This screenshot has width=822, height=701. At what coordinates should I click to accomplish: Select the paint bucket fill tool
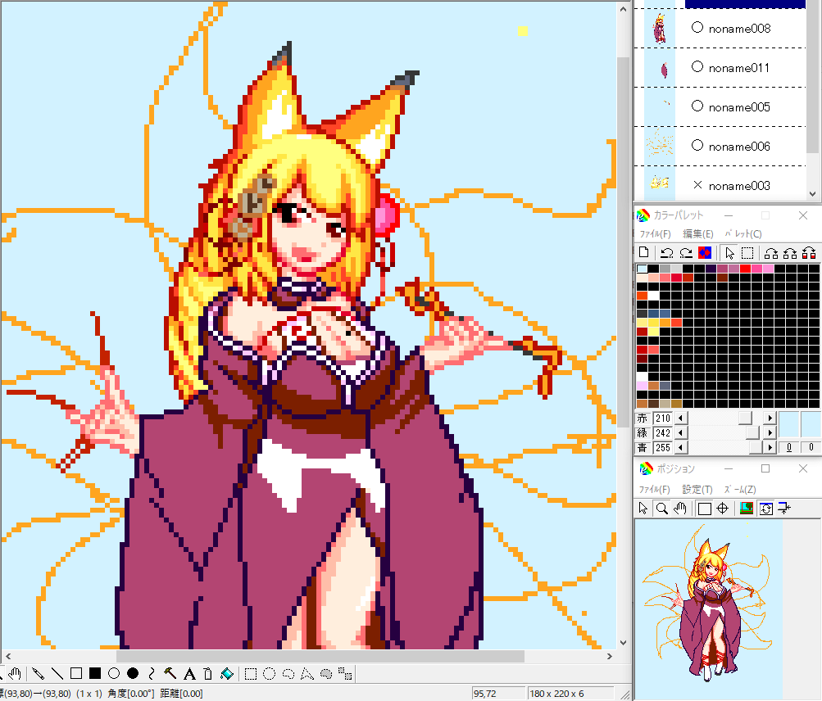click(x=227, y=673)
